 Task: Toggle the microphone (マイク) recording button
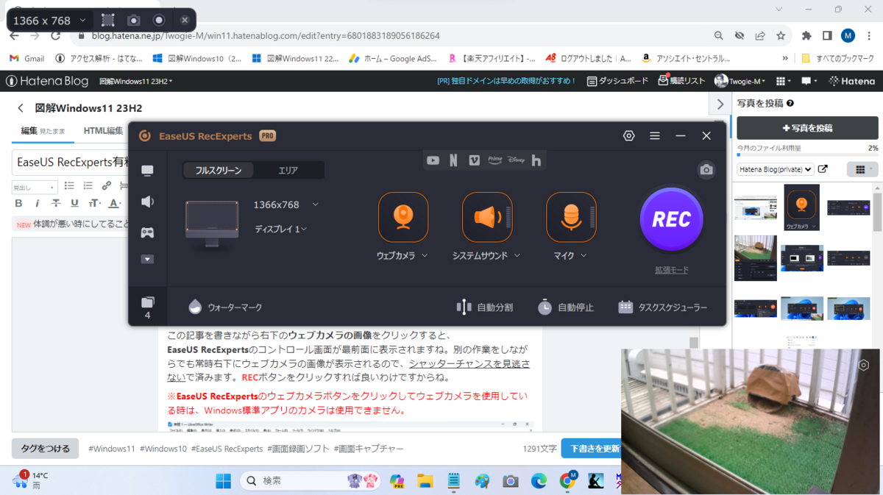(x=570, y=217)
